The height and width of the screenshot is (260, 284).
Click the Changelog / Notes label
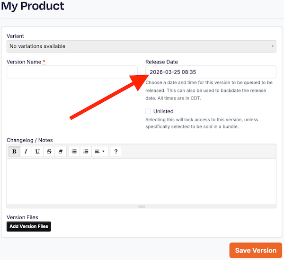pos(30,140)
